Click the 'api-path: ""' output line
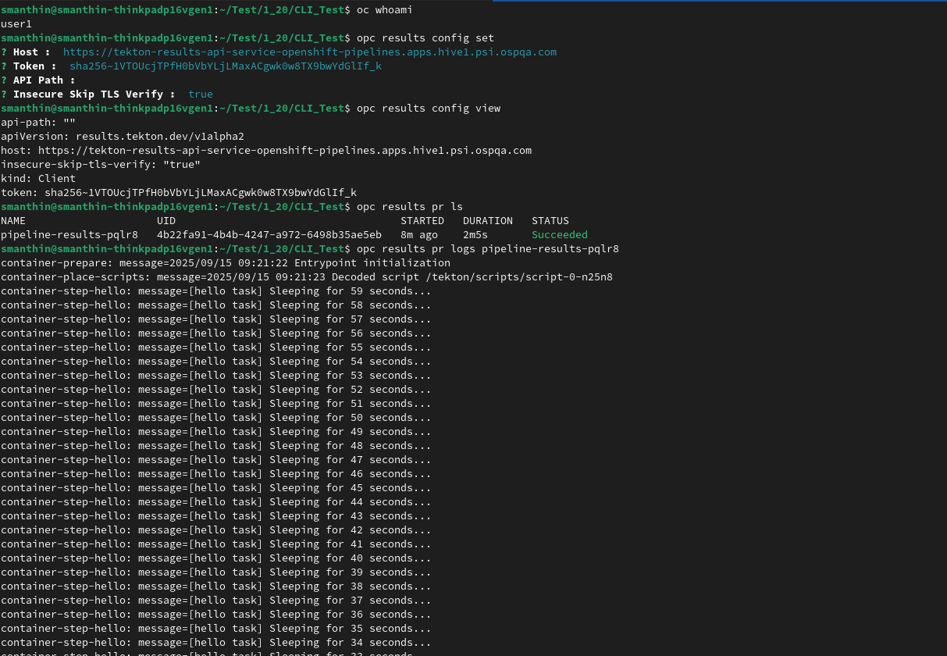Image resolution: width=947 pixels, height=656 pixels. click(x=38, y=123)
